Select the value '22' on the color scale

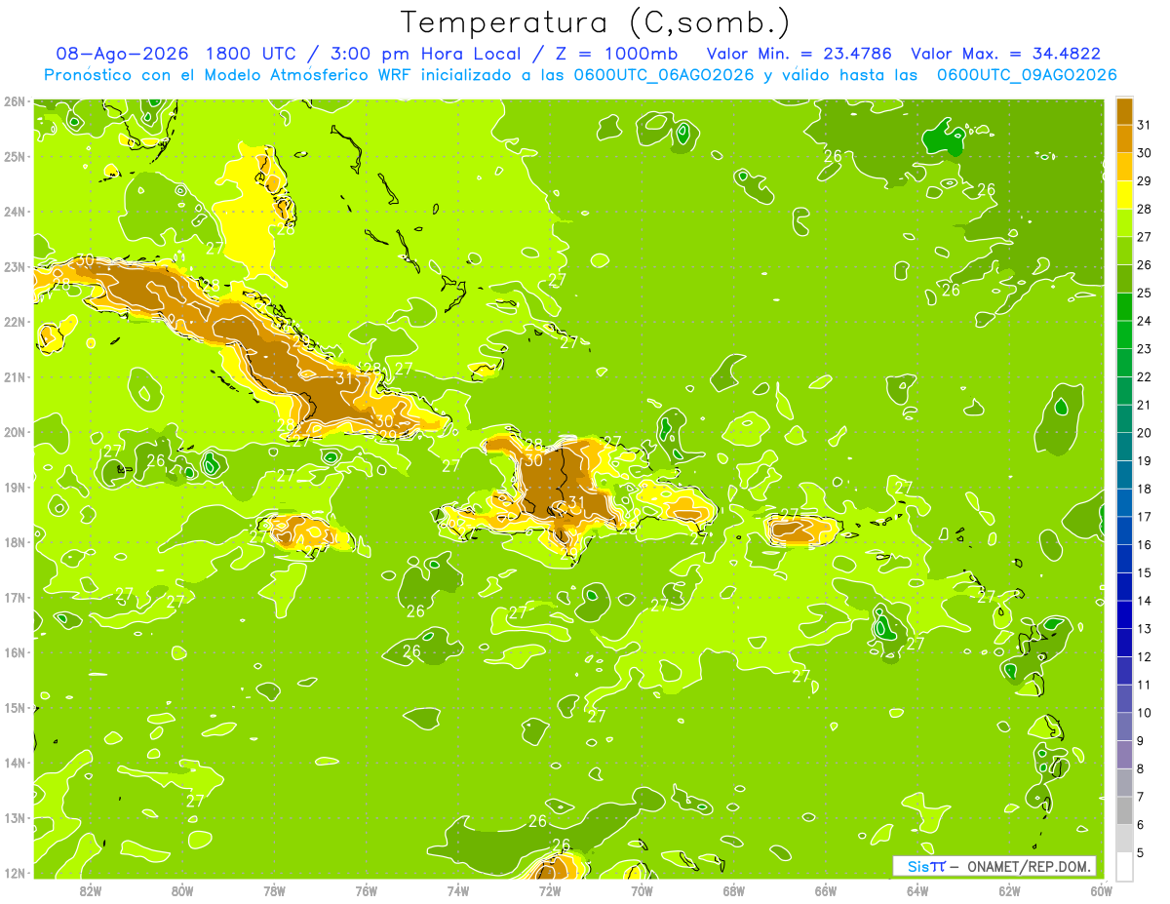pyautogui.click(x=1145, y=376)
